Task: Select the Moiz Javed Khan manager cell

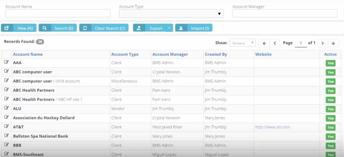Action: (x=167, y=127)
